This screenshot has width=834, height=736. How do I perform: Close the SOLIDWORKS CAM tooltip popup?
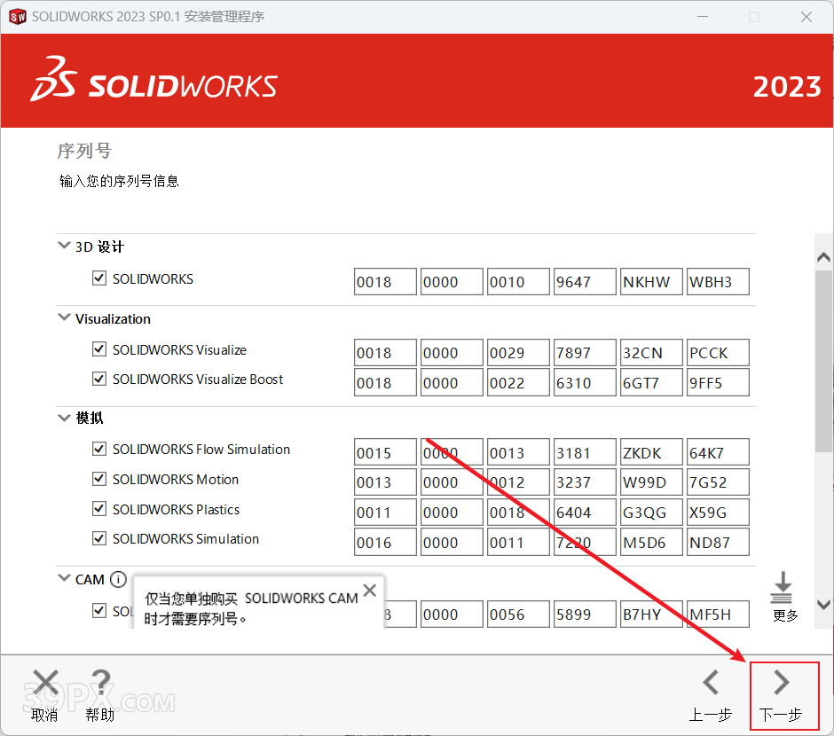370,591
